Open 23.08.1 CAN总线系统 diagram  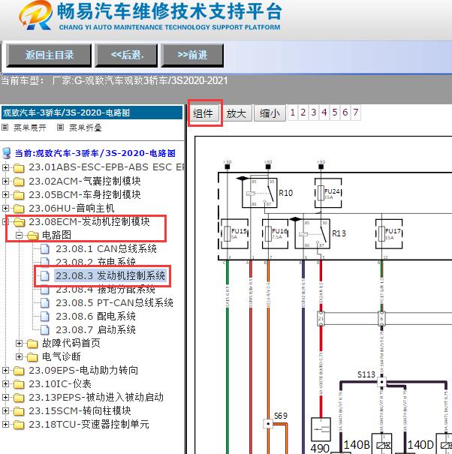[x=106, y=248]
